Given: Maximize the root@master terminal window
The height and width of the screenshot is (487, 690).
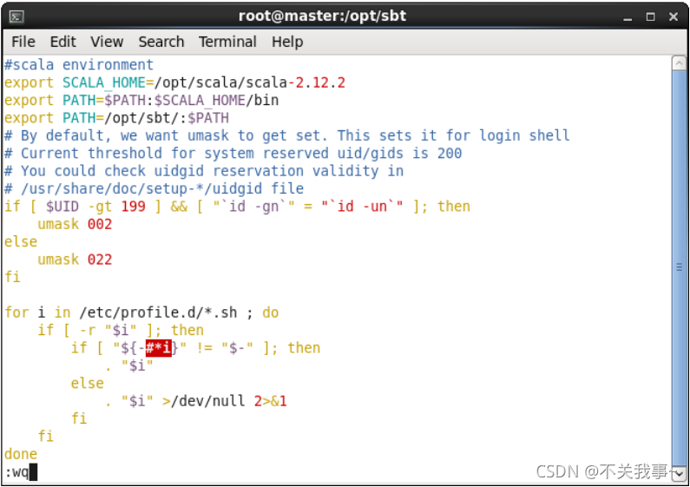Looking at the screenshot, I should tap(650, 17).
